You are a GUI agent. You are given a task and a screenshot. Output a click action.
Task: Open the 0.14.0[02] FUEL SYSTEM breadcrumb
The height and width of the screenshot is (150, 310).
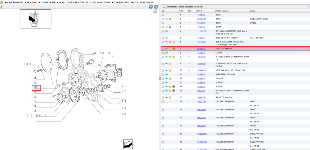point(135,2)
